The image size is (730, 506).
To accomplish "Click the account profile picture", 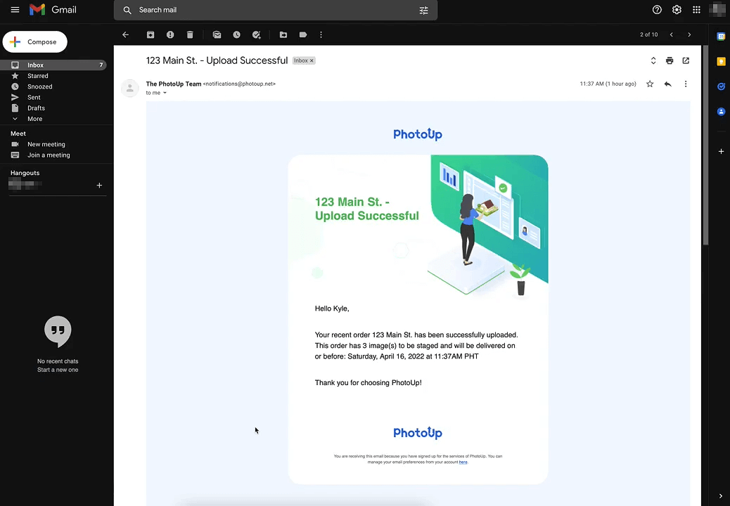I will tap(719, 10).
